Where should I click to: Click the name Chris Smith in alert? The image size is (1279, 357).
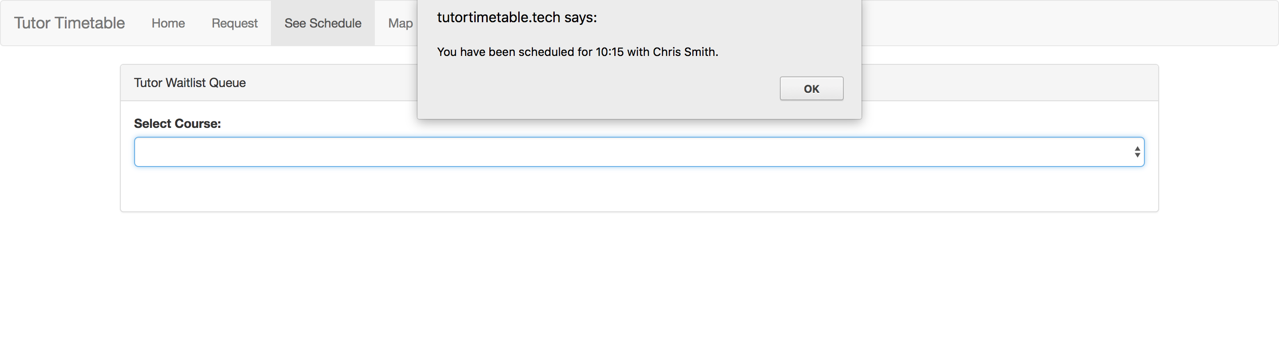coord(684,52)
